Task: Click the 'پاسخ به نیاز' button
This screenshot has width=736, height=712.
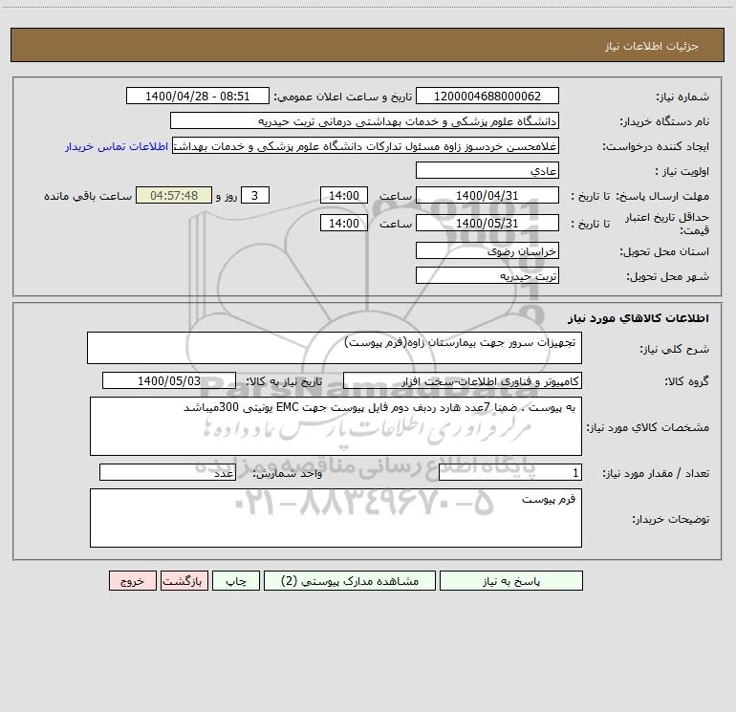Action: coord(511,581)
